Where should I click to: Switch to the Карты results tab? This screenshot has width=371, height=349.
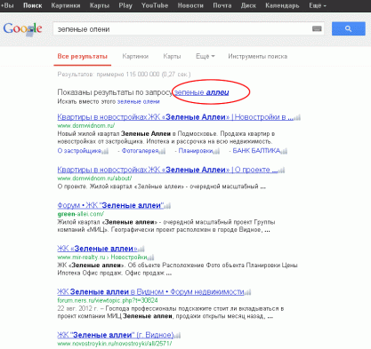tap(172, 56)
